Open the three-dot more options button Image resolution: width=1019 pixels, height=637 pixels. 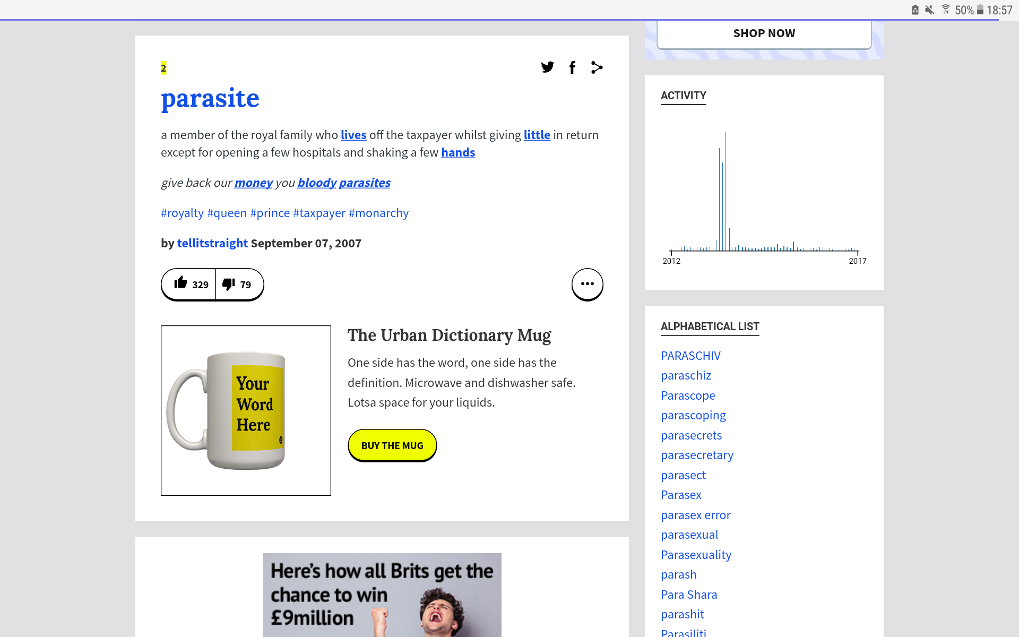(587, 284)
